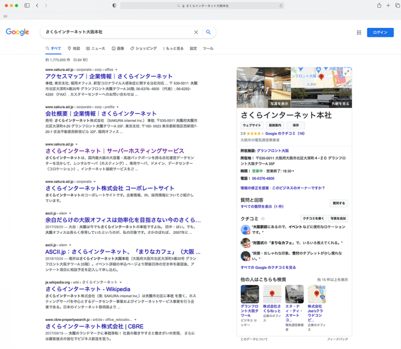Click the favorites grid icon below toolbar

point(5,16)
